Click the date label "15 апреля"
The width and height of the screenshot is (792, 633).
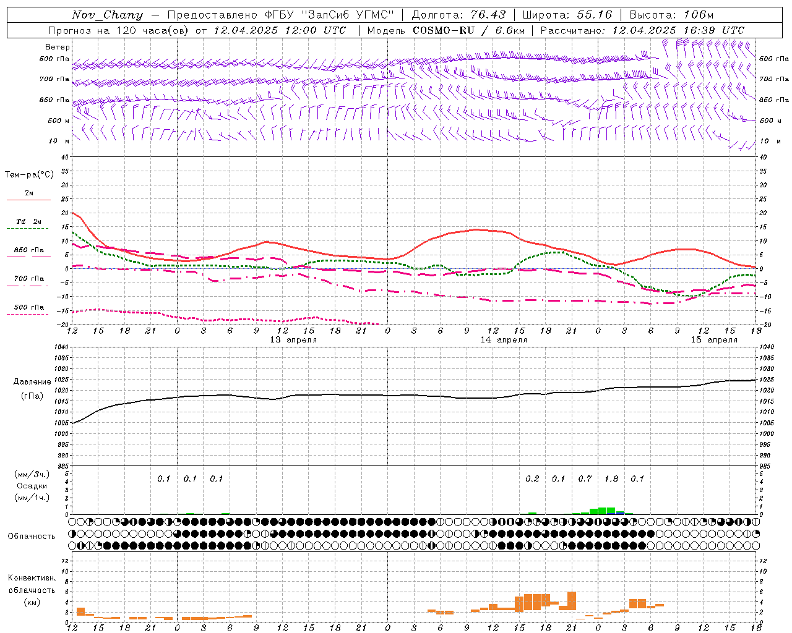714,340
